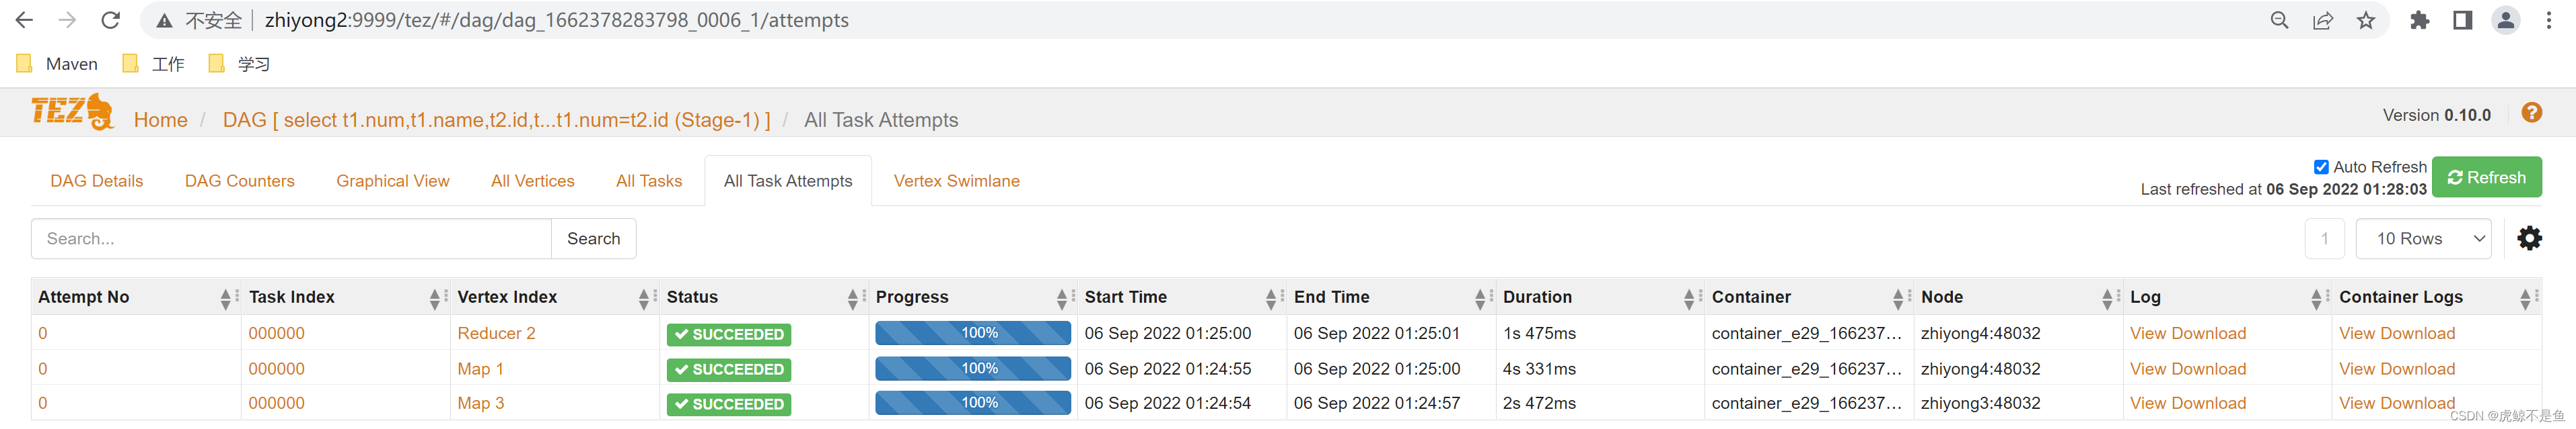Open the browser share page icon
The width and height of the screenshot is (2576, 429).
2322,20
